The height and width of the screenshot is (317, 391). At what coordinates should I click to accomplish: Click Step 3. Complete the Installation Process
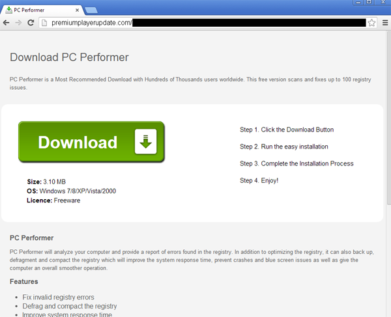click(x=297, y=163)
